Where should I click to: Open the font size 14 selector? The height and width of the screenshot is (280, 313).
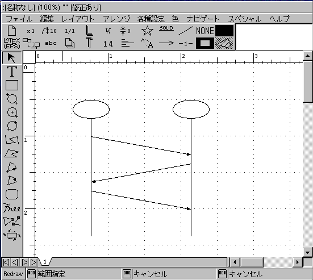click(x=108, y=44)
